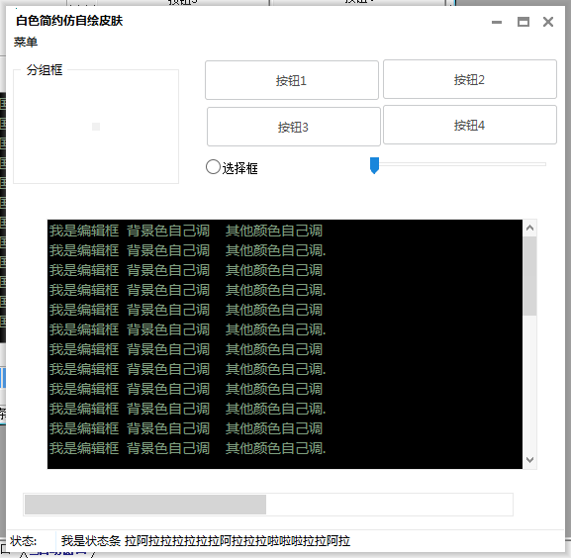
Task: Click the 按钮2 button
Action: click(x=470, y=79)
